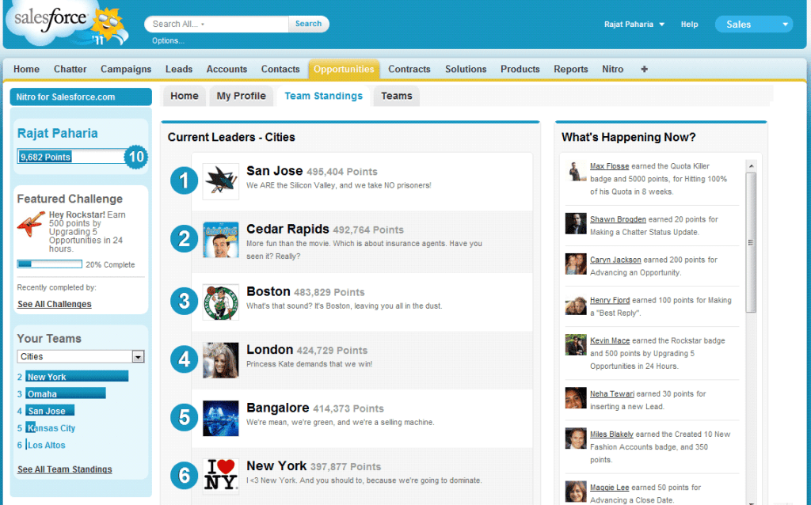Click the Boston Celtics team logo
Screen dimensions: 811x505
pos(221,302)
